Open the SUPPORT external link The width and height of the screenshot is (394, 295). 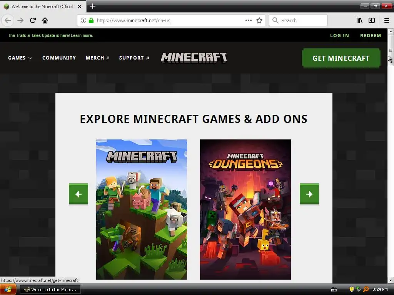tap(134, 58)
